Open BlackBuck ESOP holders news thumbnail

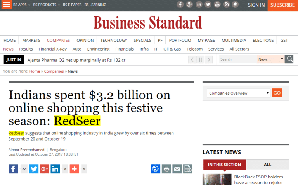coord(217,179)
